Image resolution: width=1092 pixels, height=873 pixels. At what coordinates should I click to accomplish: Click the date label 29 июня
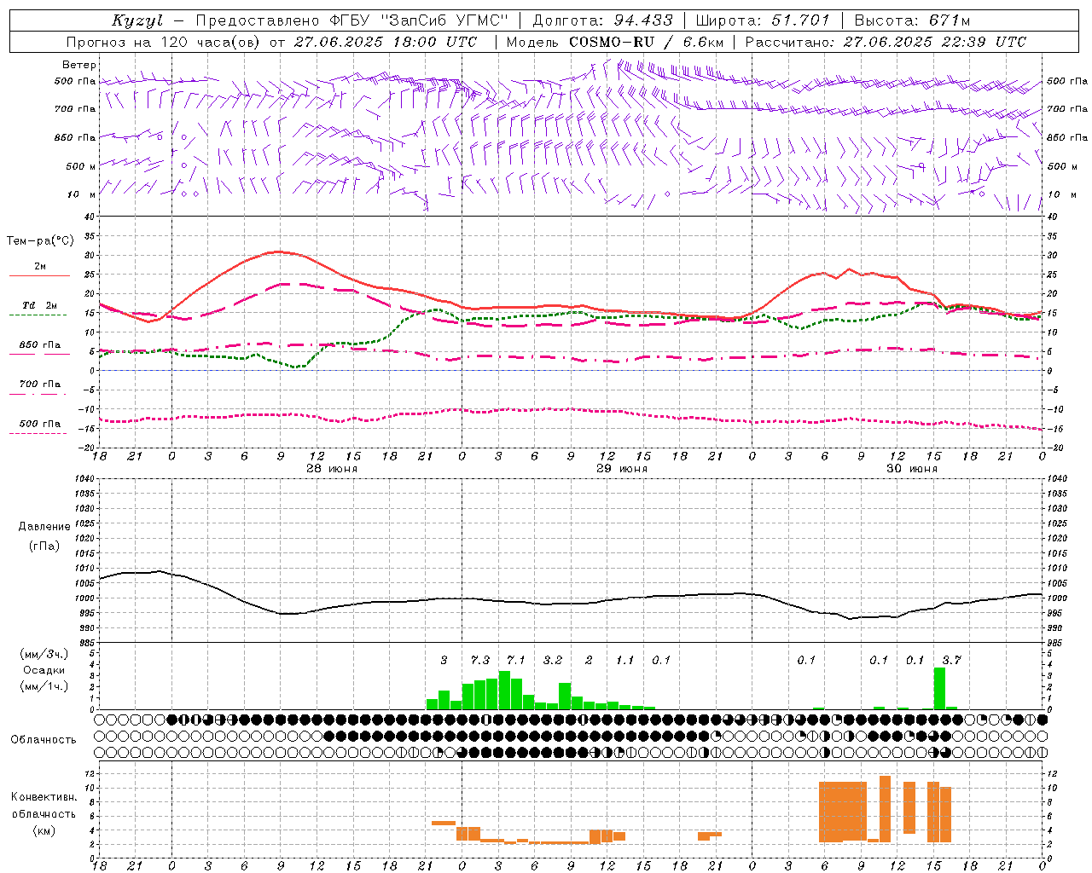[621, 468]
